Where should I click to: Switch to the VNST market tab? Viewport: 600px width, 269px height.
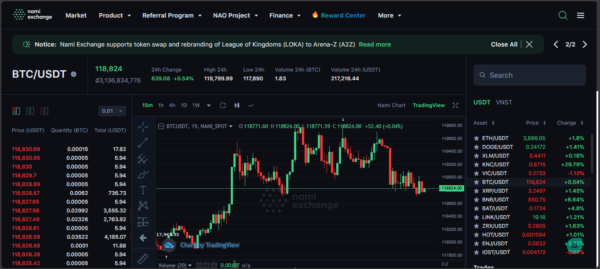[x=504, y=102]
